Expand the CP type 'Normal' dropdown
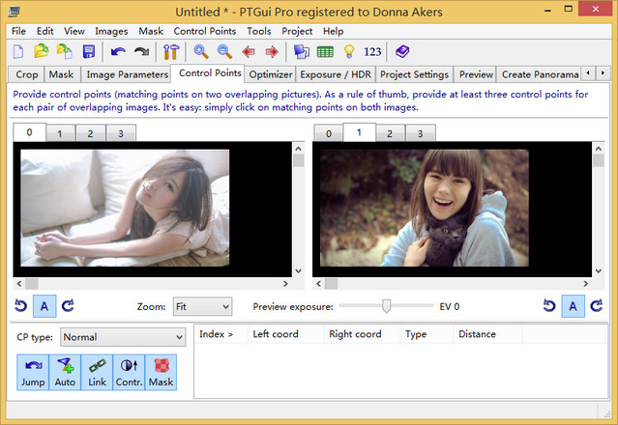Viewport: 618px width, 425px height. pyautogui.click(x=122, y=337)
